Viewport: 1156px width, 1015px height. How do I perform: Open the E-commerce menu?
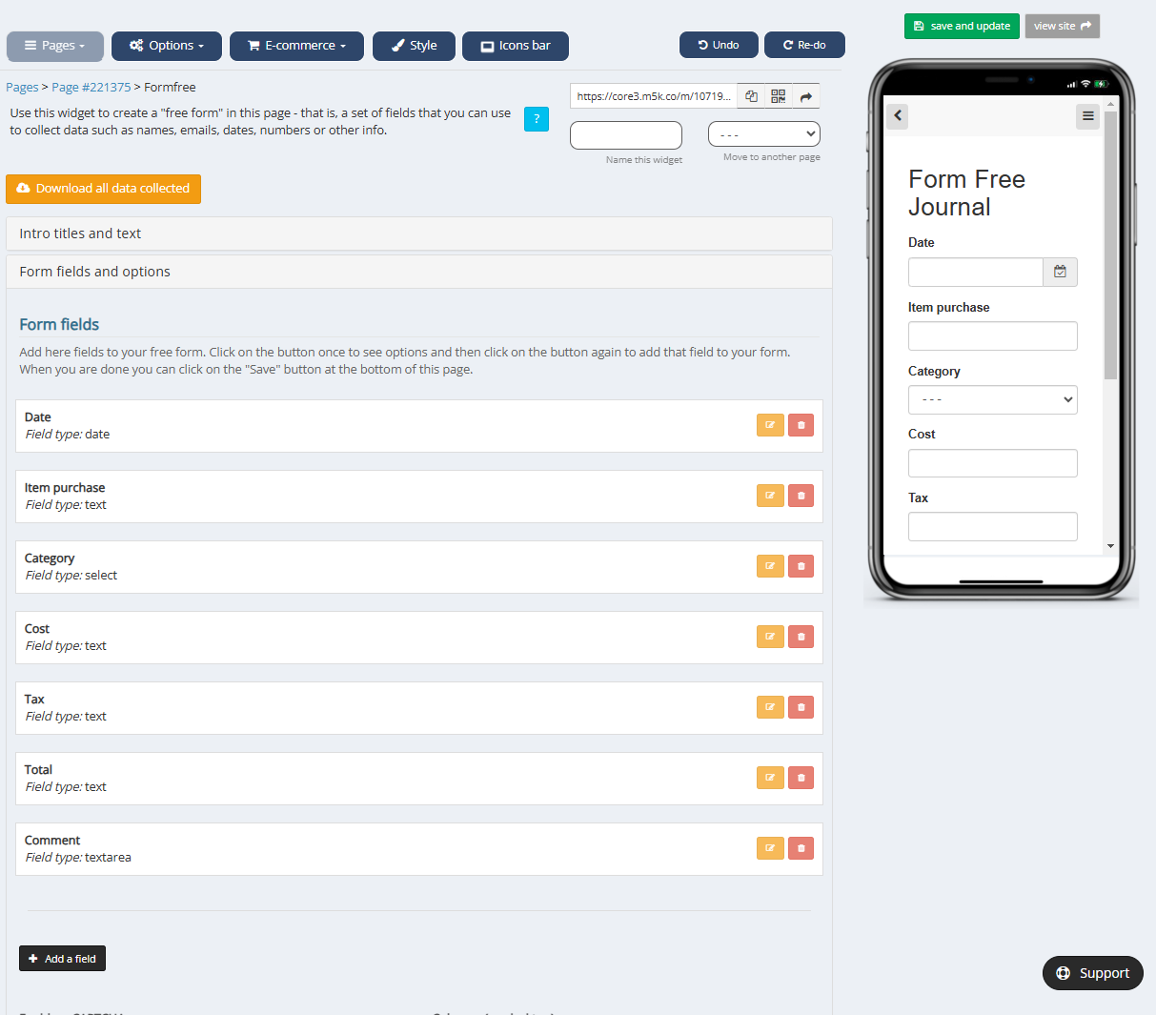coord(296,45)
